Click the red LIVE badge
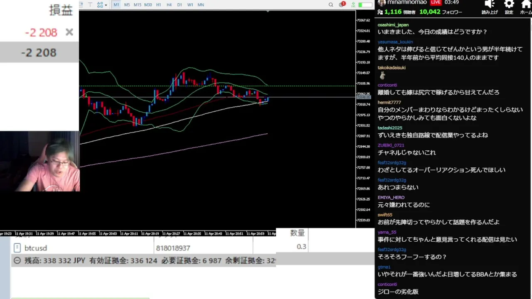 coord(436,2)
